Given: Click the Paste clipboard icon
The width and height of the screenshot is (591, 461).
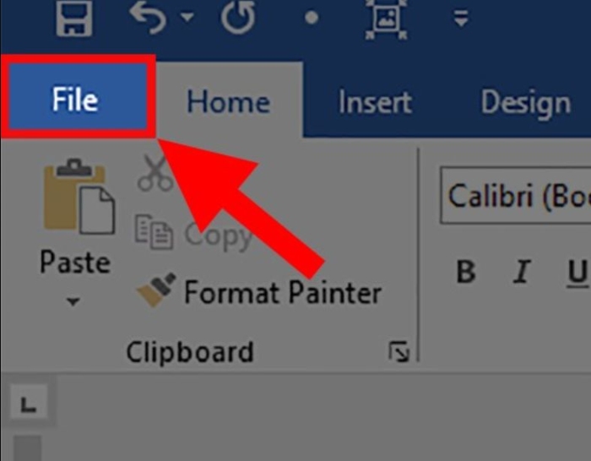Looking at the screenshot, I should click(x=79, y=197).
